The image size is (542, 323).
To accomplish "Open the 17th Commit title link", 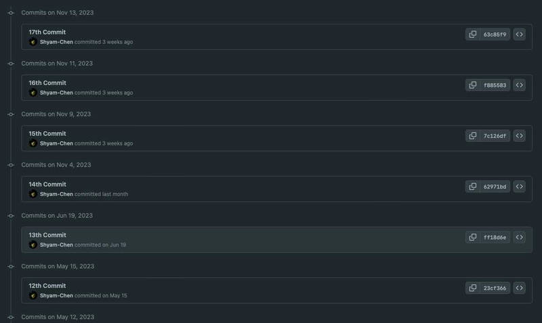I will [x=47, y=32].
